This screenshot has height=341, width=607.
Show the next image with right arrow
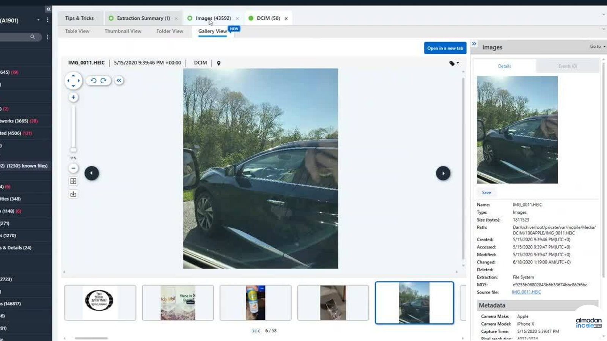[x=443, y=173]
